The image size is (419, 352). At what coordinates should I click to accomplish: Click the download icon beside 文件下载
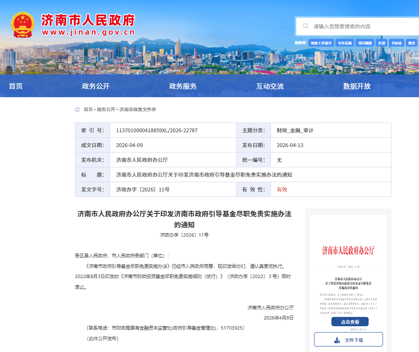point(337,340)
